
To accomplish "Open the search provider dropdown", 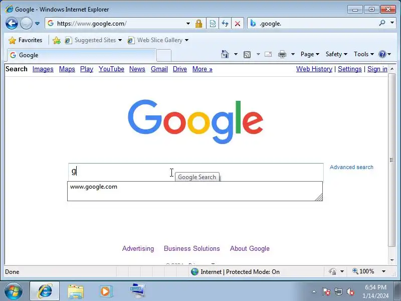I will point(392,23).
